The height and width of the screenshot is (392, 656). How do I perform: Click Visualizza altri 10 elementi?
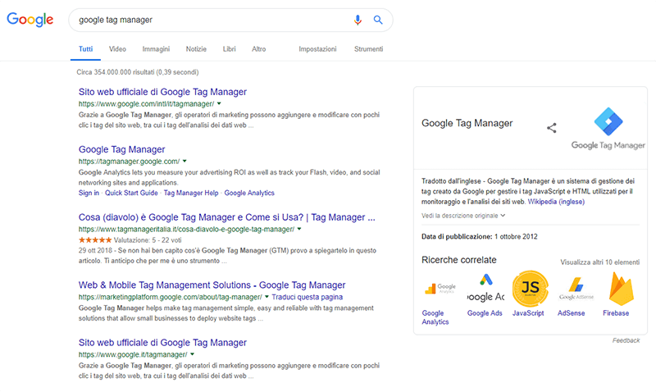(x=600, y=262)
